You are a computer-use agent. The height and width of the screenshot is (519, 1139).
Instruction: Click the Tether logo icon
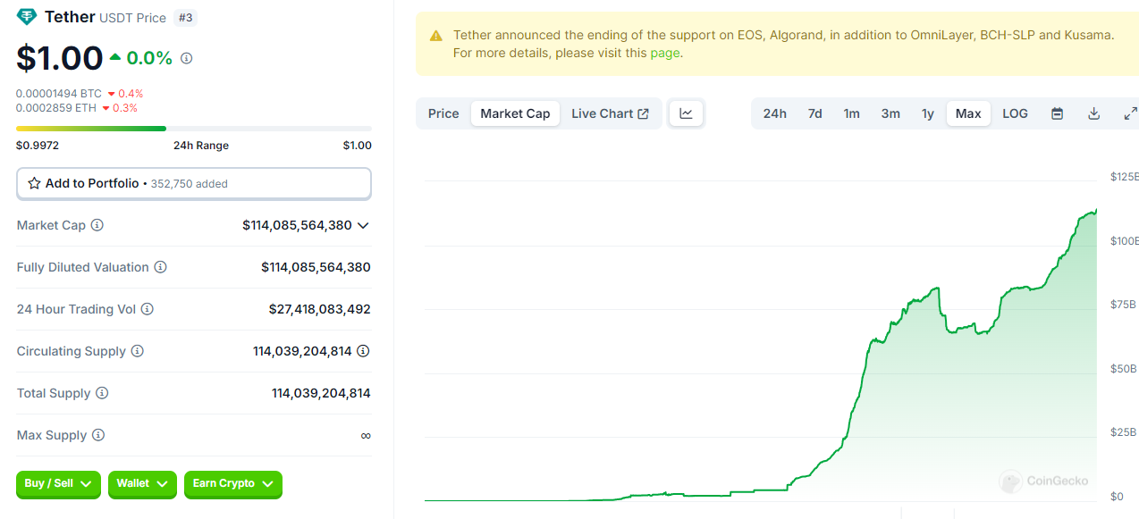coord(27,17)
